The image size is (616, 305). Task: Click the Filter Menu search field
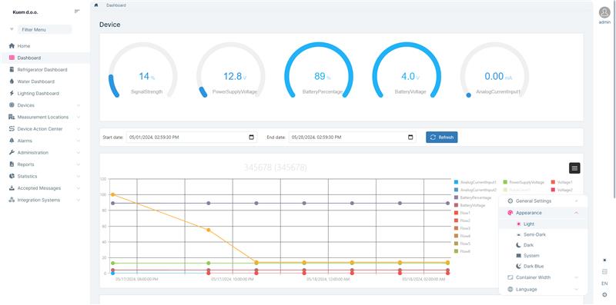tap(45, 29)
